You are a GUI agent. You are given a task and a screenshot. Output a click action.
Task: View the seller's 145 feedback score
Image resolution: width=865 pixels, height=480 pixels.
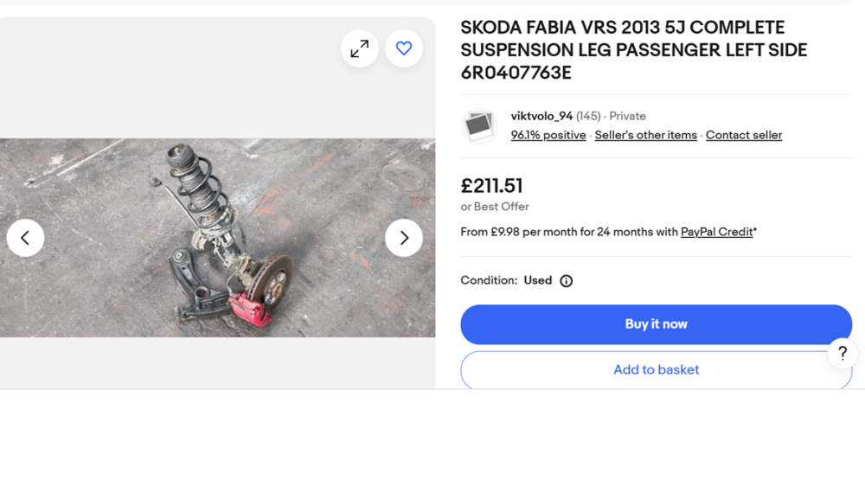point(588,116)
